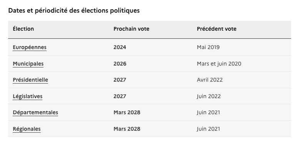The image size is (298, 143).
Task: Click the Avril 2022 cell
Action: pyautogui.click(x=210, y=80)
